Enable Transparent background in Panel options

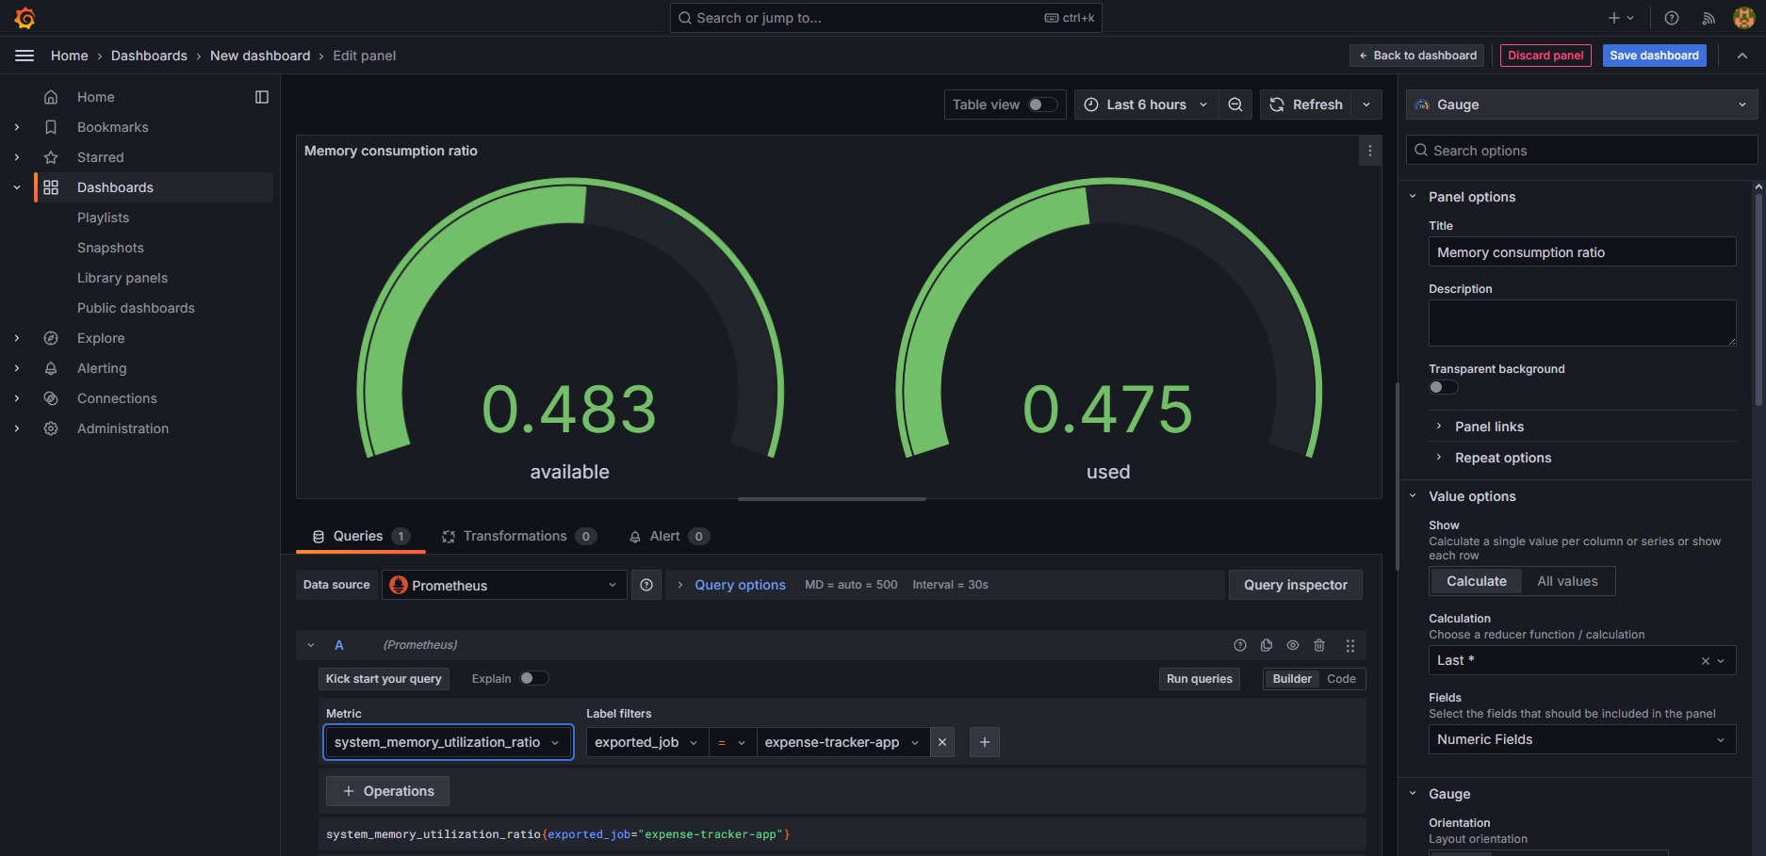click(x=1442, y=386)
